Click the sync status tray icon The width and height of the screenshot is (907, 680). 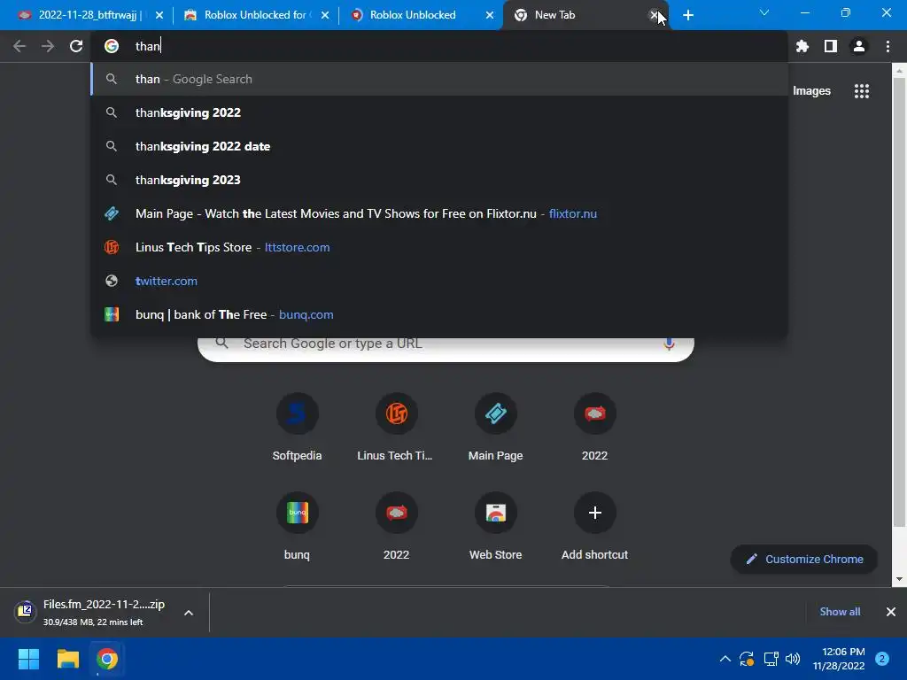click(x=747, y=659)
